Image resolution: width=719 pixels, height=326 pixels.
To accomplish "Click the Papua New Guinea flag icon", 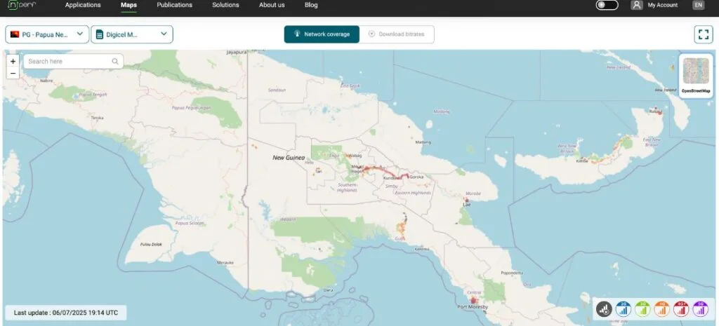I will (15, 34).
